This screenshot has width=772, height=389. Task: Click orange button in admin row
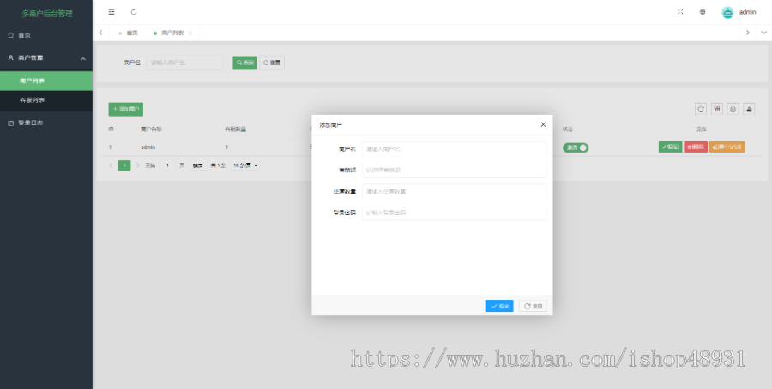(x=727, y=147)
